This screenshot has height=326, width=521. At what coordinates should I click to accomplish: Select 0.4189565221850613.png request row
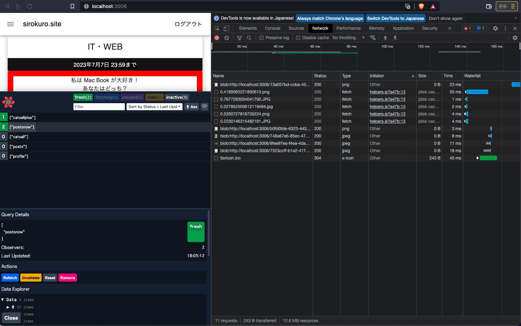click(245, 92)
